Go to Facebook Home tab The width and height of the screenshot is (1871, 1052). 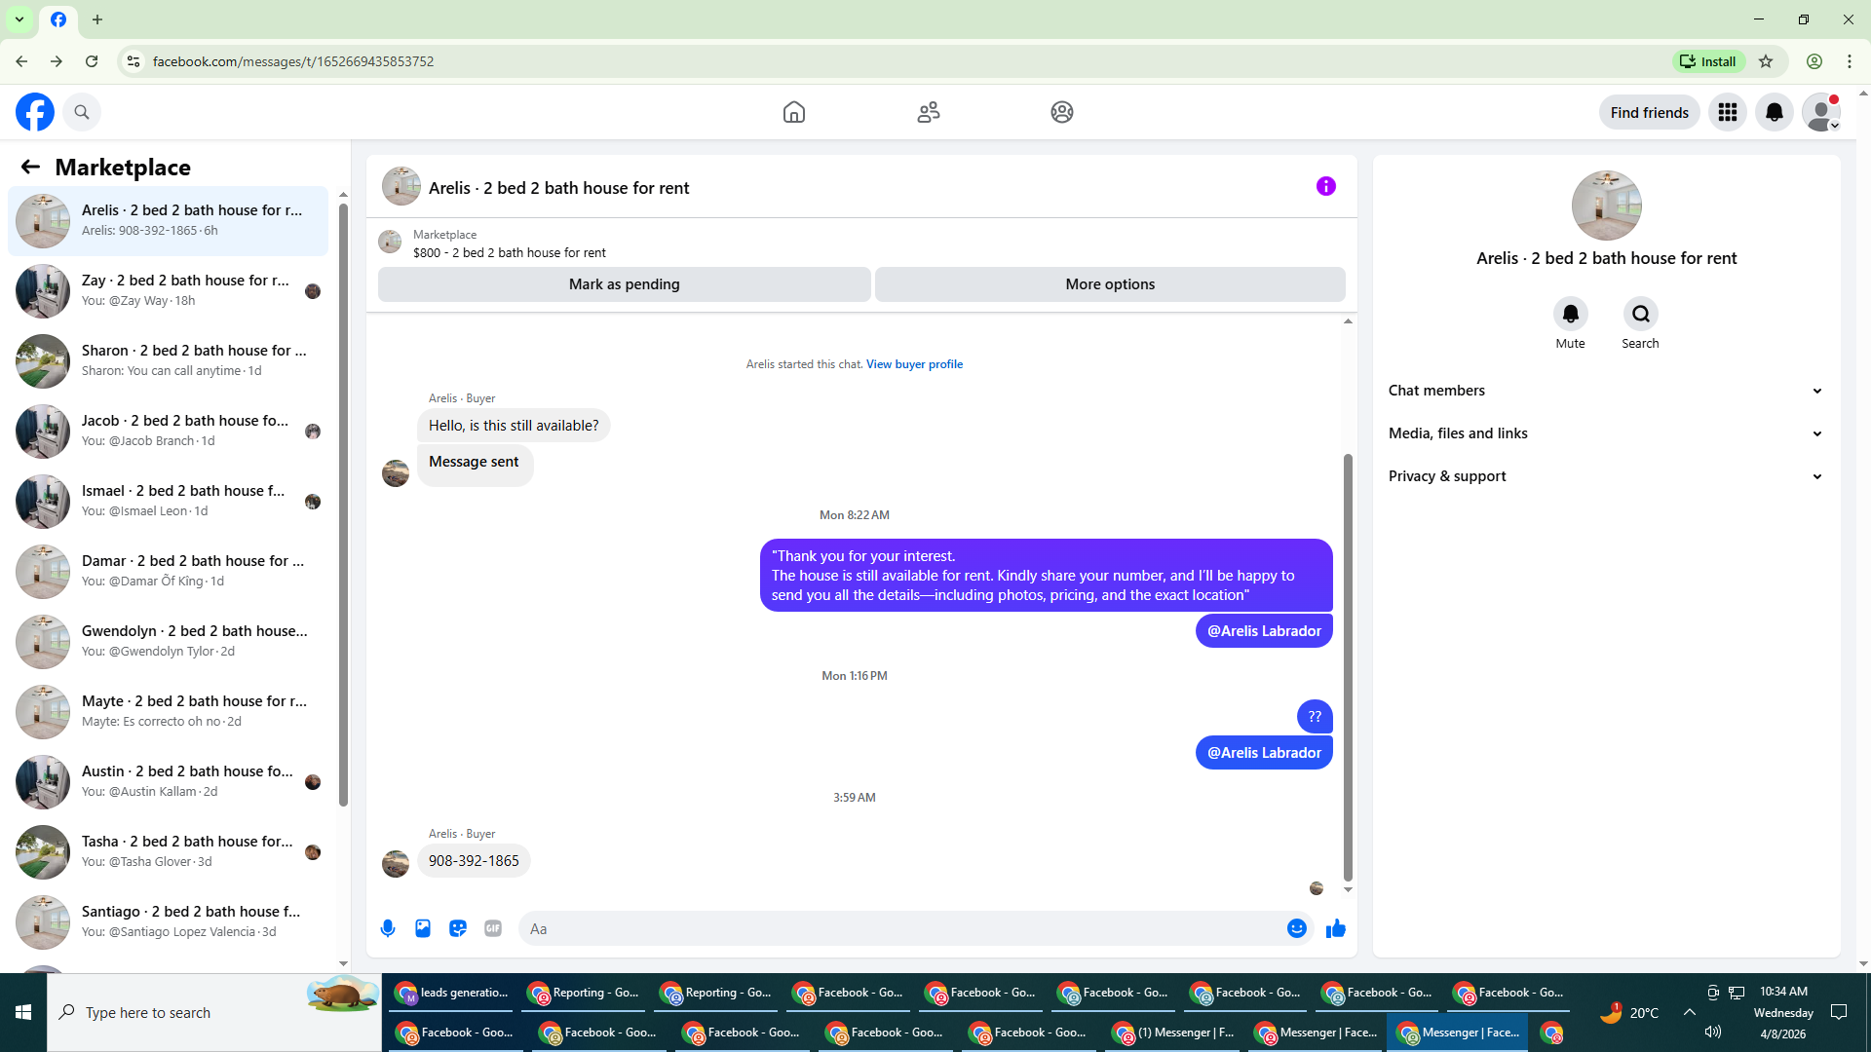794,112
